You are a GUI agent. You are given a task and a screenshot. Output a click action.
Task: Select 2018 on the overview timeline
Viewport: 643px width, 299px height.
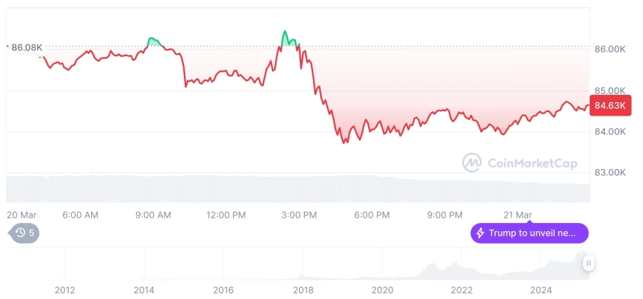tap(303, 290)
